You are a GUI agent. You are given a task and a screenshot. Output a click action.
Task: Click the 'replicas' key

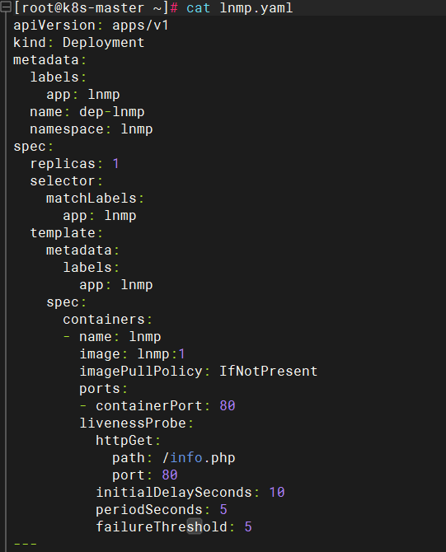click(x=63, y=164)
